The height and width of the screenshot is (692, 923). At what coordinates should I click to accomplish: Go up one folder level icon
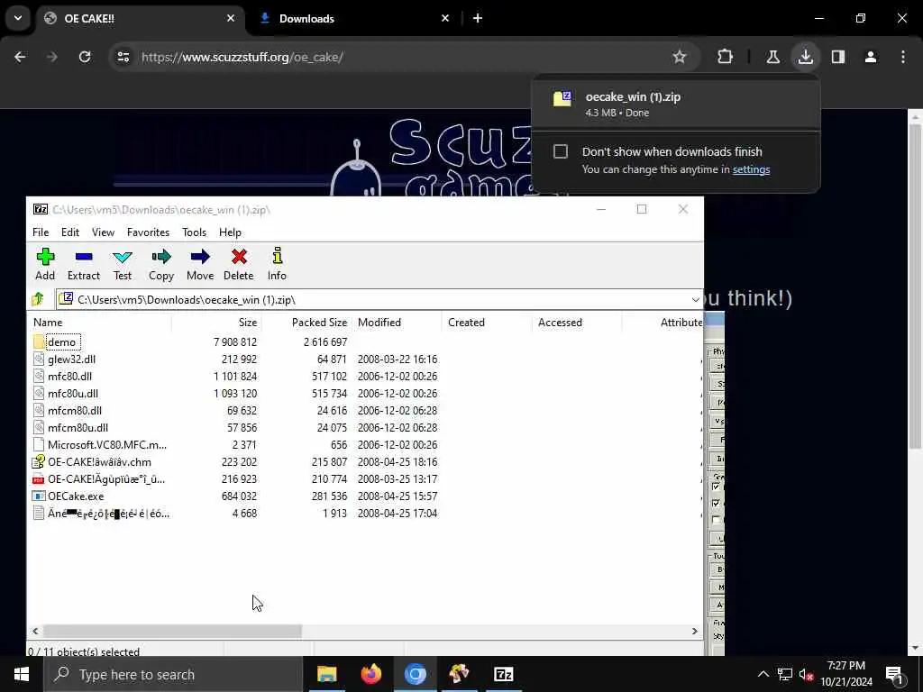tap(38, 299)
